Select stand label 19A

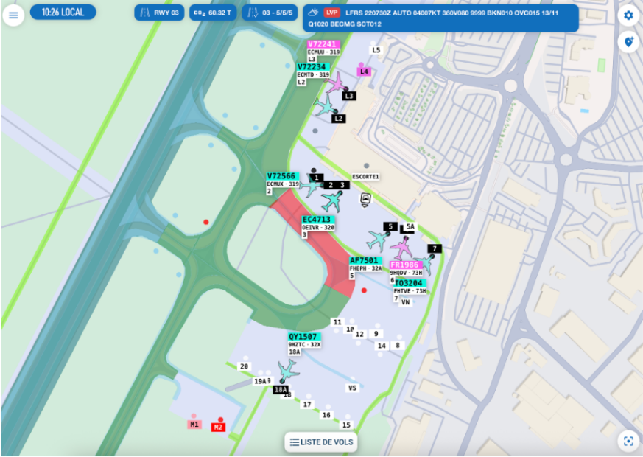click(x=260, y=381)
